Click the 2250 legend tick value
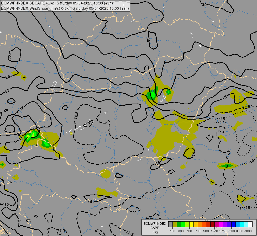 pos(231,231)
